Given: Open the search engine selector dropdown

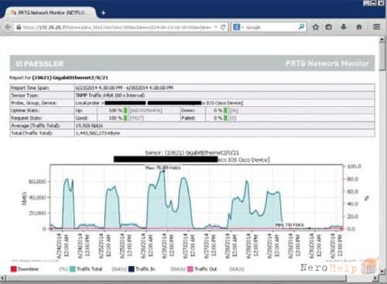Looking at the screenshot, I should pyautogui.click(x=238, y=27).
